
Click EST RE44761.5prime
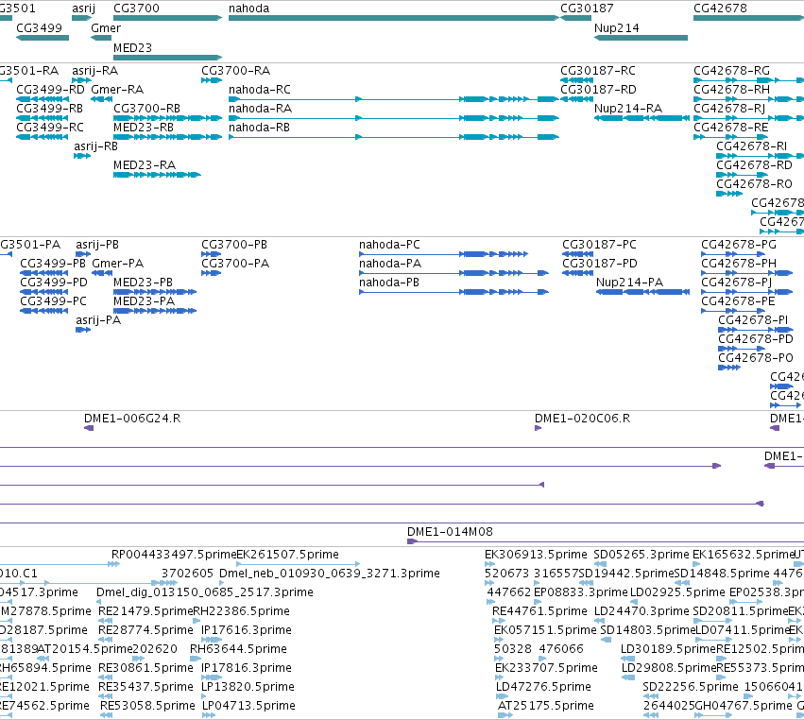point(499,621)
